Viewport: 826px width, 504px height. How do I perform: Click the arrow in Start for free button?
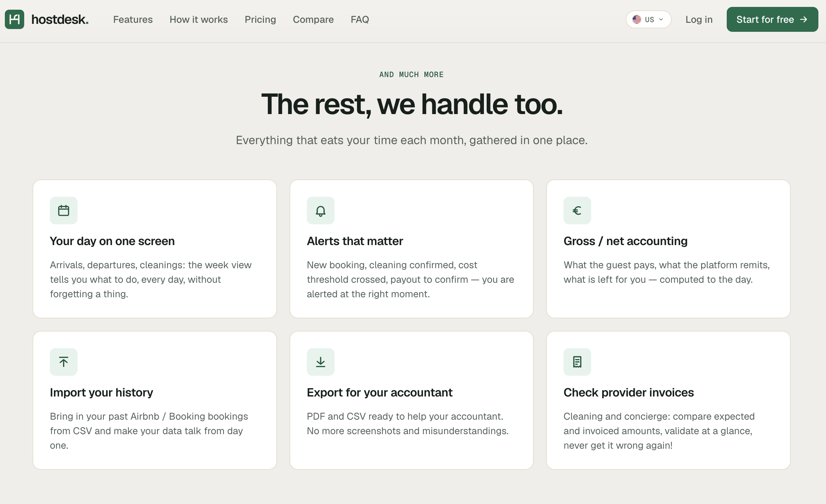[x=804, y=19]
